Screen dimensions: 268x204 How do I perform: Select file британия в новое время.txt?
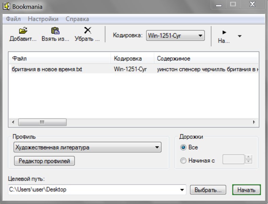[x=47, y=69]
